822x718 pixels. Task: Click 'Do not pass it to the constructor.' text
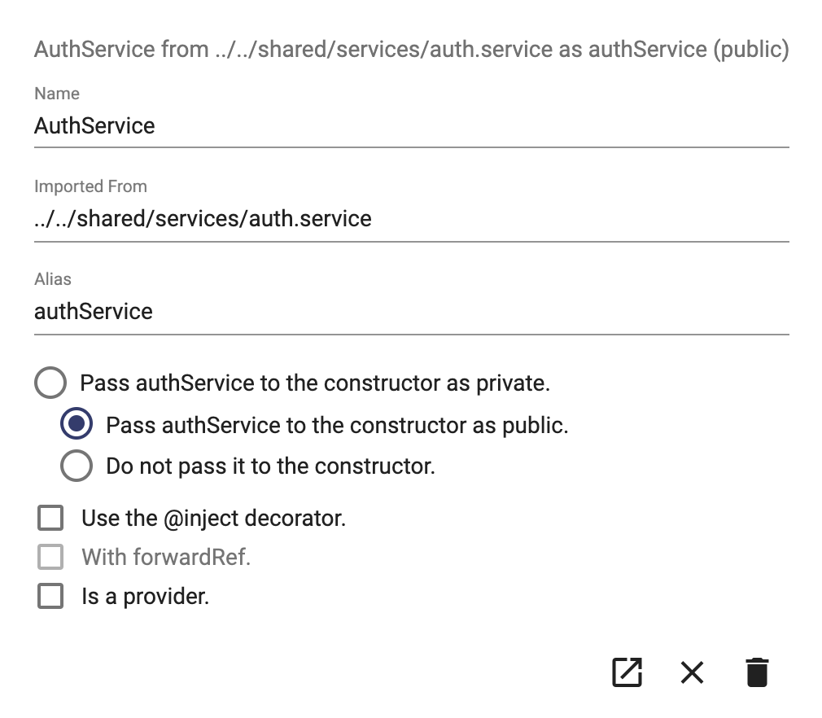(x=270, y=466)
